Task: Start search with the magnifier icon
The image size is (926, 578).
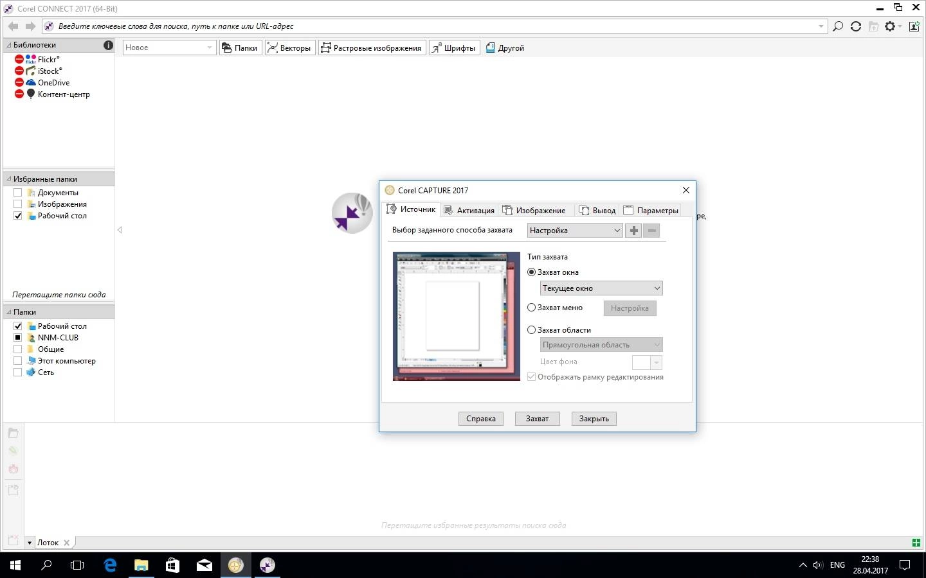Action: point(838,26)
